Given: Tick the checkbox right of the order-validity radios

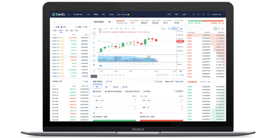Looking at the screenshot, I should (175, 91).
